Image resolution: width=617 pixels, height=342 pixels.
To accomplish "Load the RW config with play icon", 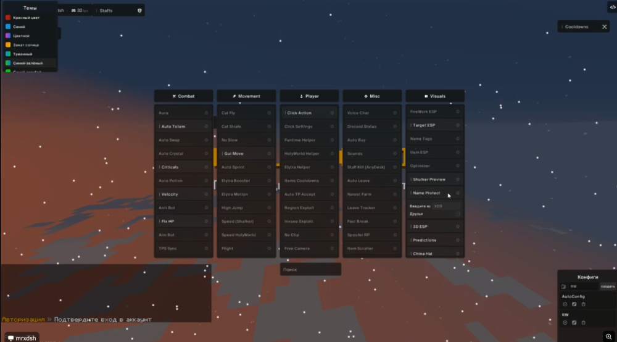I will (x=565, y=323).
